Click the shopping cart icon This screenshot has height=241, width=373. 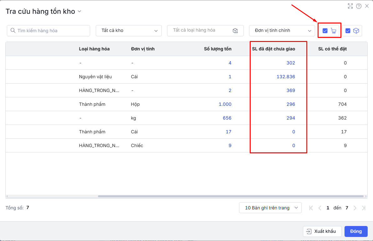point(334,31)
